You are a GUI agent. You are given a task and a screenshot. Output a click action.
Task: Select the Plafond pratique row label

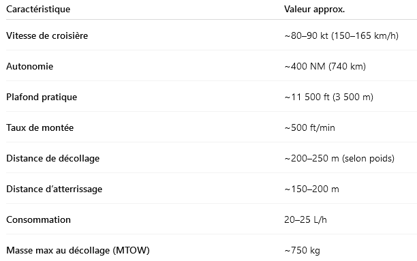42,97
